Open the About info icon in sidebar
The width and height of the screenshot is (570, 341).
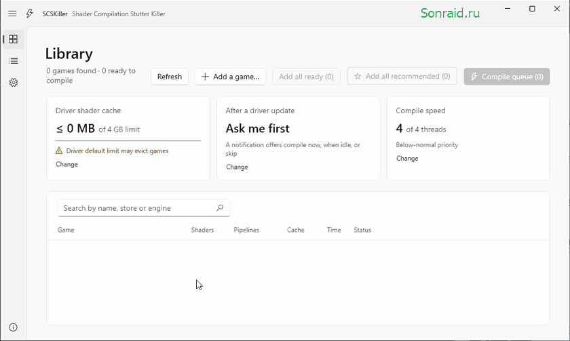pos(13,327)
